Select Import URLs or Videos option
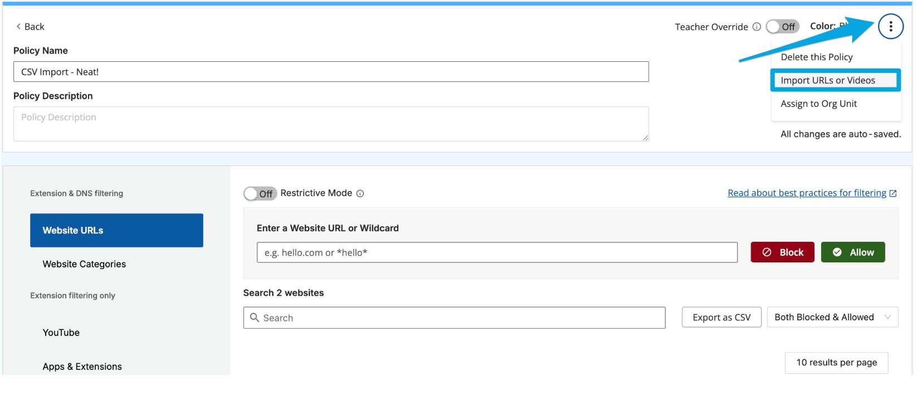 (x=836, y=80)
